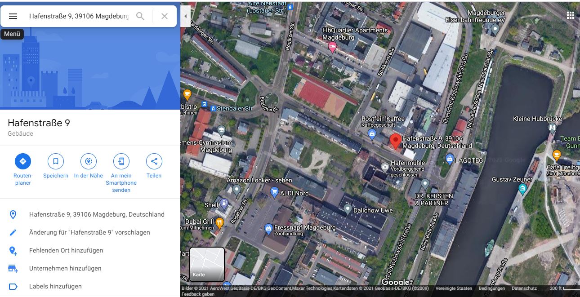The height and width of the screenshot is (297, 580).
Task: Click the Röstfein Kaffee shop marker
Action: coord(372,133)
